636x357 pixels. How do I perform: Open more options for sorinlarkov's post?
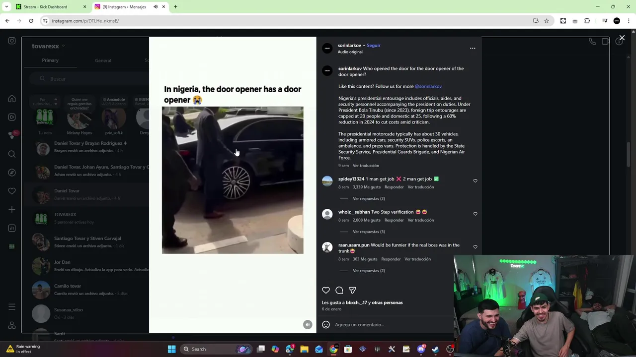[473, 48]
